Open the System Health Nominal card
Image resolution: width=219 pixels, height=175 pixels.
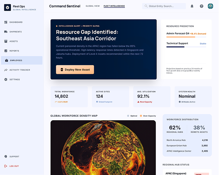click(x=193, y=97)
